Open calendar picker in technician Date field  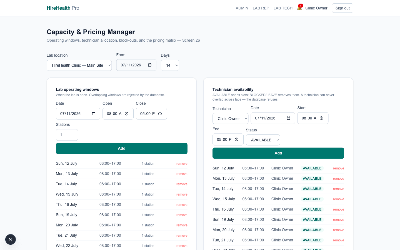[288, 118]
